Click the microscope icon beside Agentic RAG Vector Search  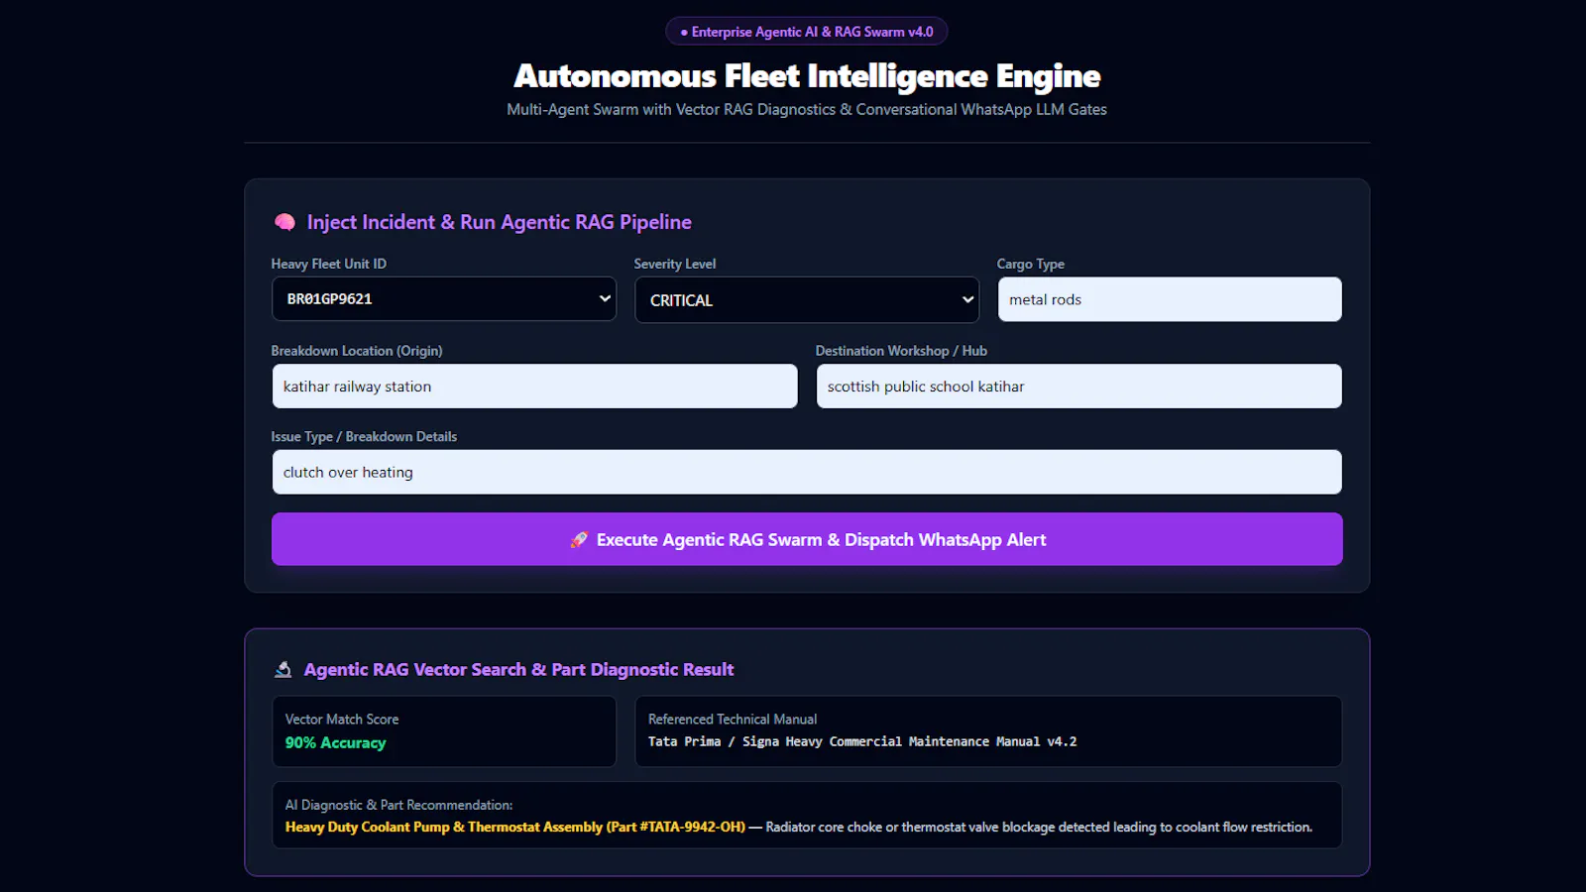pyautogui.click(x=283, y=670)
